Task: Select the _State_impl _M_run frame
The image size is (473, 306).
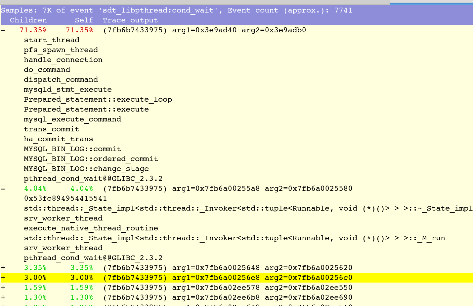Action: 235,238
